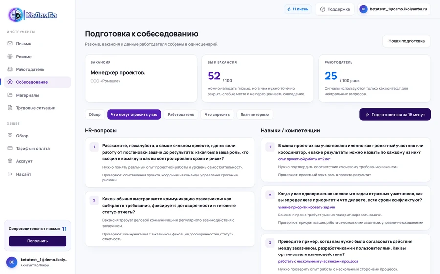This screenshot has width=440, height=274.
Task: Click the BE avatar in the top bar
Action: coord(363,9)
